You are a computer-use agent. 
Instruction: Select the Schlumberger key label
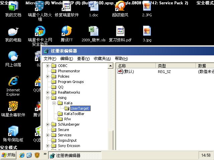pos(69,124)
